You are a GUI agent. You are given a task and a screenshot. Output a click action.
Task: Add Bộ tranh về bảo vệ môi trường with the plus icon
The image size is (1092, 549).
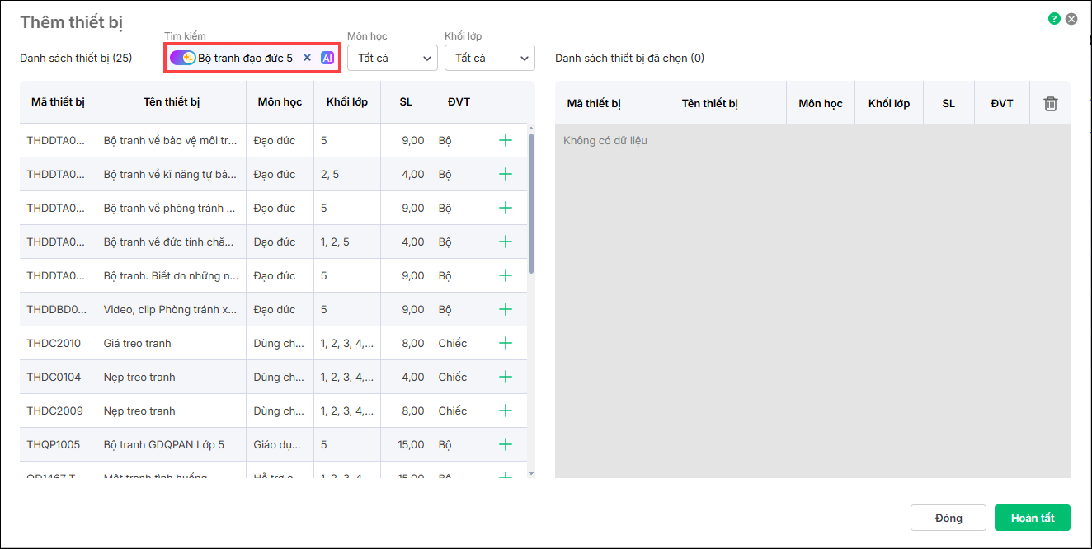click(506, 141)
